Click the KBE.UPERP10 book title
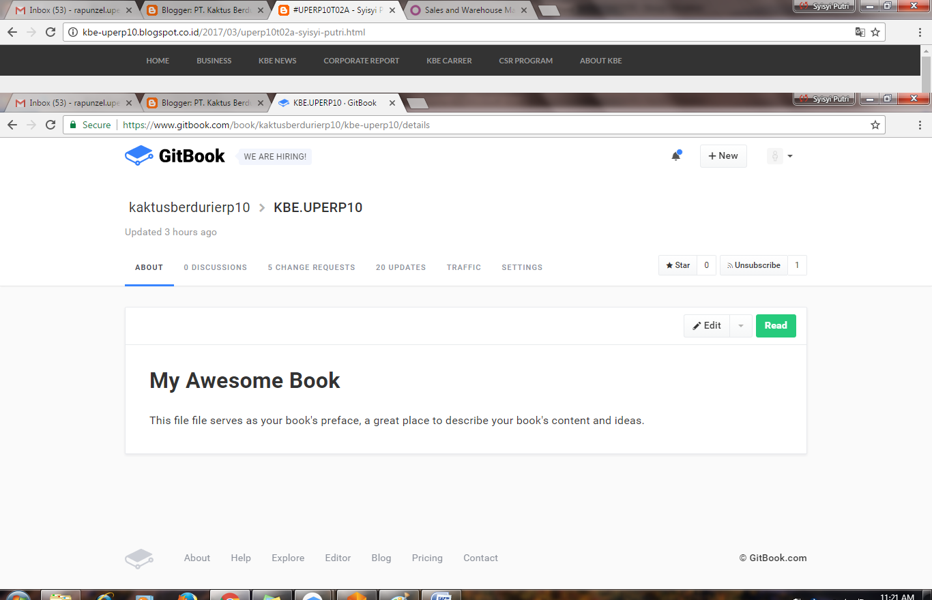The image size is (932, 600). (x=318, y=207)
